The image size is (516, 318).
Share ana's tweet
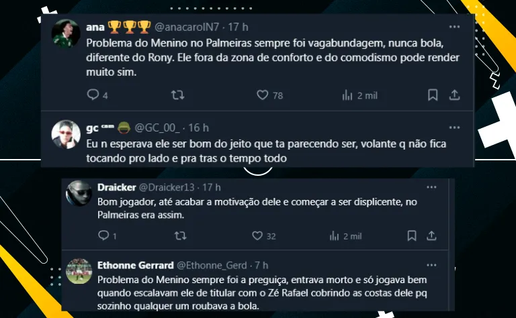[x=454, y=95]
